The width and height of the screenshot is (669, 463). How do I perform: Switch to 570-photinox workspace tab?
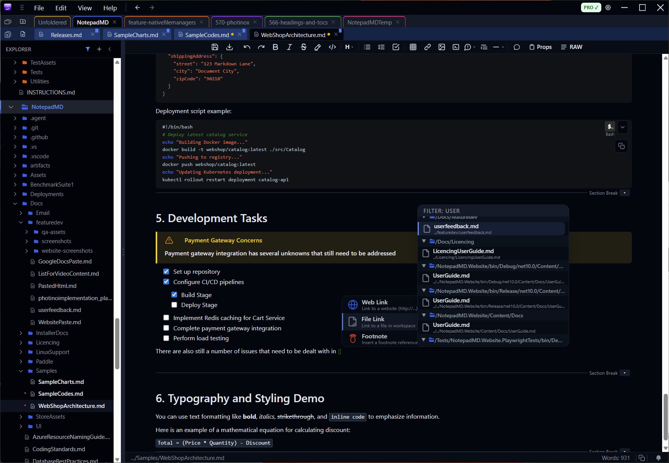232,22
